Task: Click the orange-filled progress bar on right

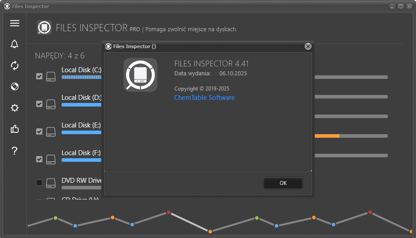Action: 351,136
